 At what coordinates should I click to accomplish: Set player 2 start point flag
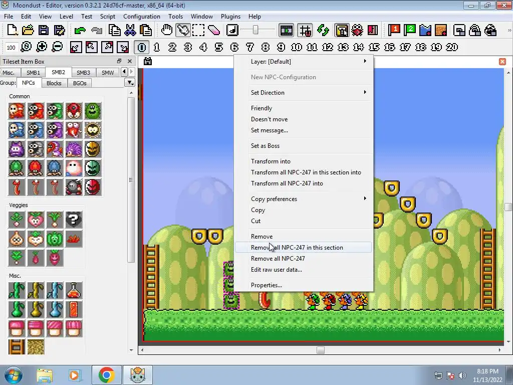coord(410,31)
